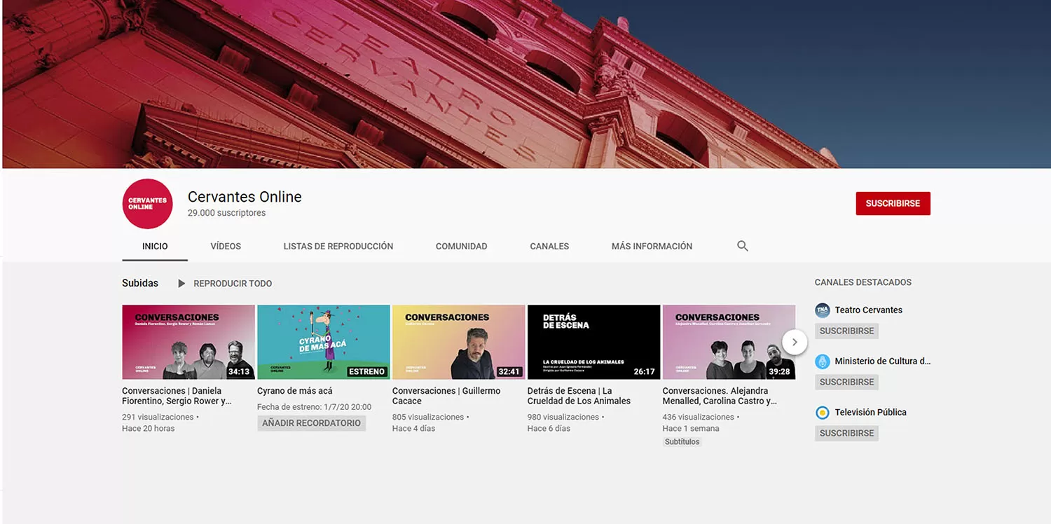Image resolution: width=1051 pixels, height=524 pixels.
Task: Click the 39:28 duration badge
Action: pos(779,372)
